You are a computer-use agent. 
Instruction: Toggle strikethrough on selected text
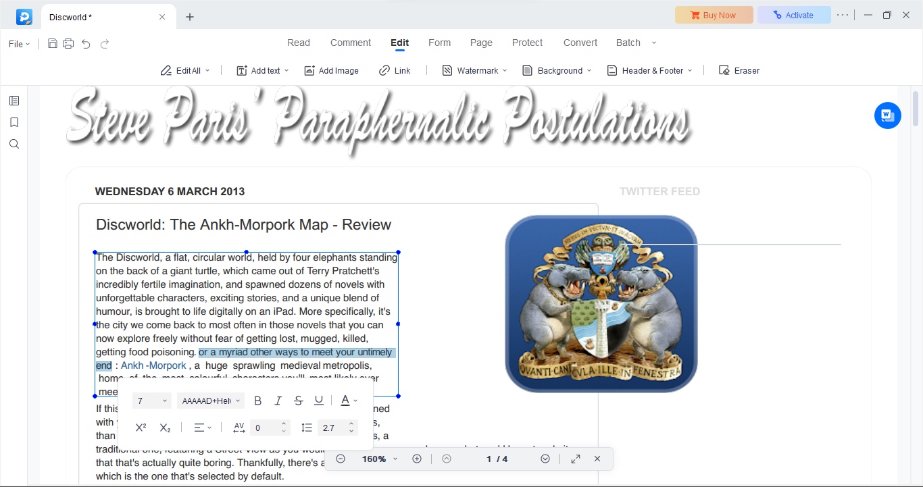[299, 401]
